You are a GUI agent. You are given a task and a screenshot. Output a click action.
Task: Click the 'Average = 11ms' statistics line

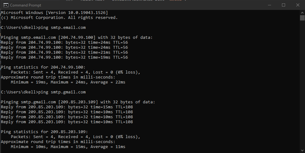[68, 147]
